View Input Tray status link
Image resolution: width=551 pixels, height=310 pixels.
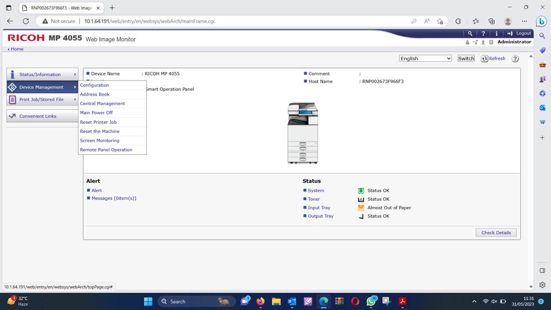pyautogui.click(x=319, y=207)
